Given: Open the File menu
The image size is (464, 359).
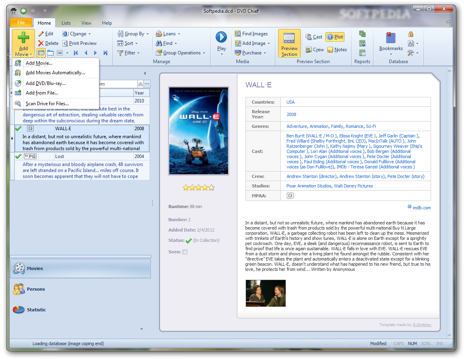Looking at the screenshot, I should (21, 23).
